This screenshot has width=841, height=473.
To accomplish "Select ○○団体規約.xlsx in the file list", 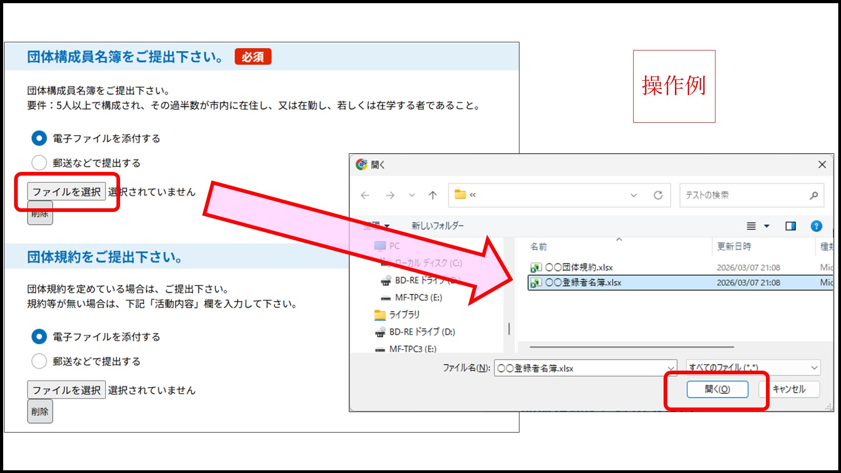I will click(x=579, y=267).
